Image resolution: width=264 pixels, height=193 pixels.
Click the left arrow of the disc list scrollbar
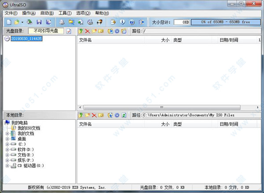click(80, 107)
